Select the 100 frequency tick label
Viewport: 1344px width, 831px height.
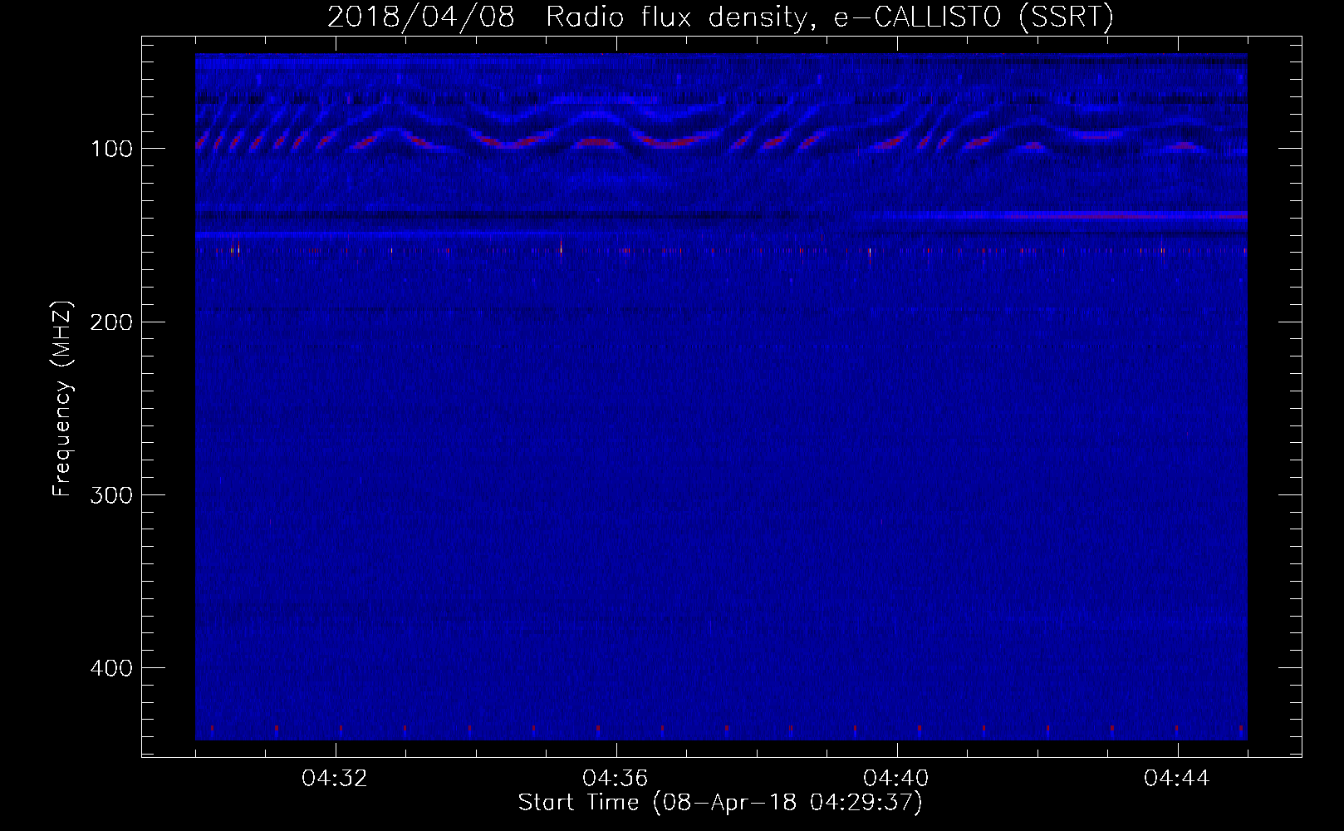[112, 150]
